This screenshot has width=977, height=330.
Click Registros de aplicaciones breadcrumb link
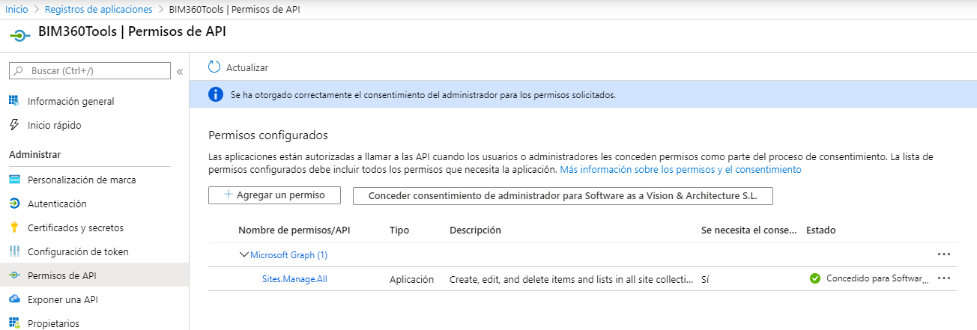[98, 9]
